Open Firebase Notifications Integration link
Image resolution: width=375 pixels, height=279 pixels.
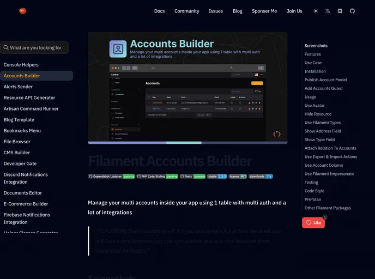click(27, 219)
